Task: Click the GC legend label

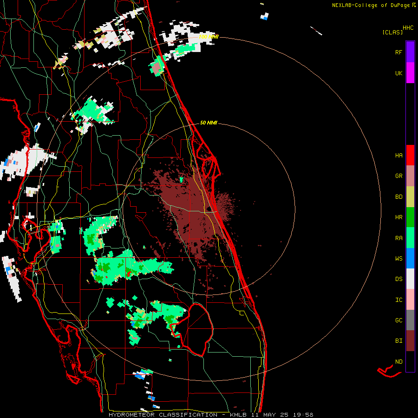Action: pos(398,320)
